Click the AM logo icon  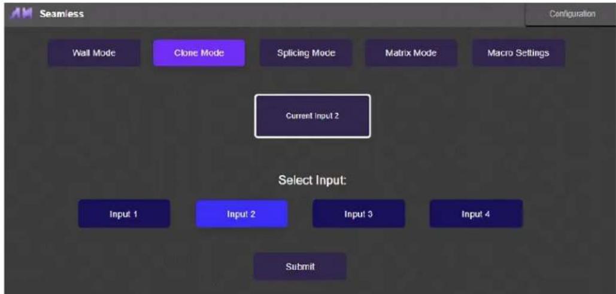(21, 14)
